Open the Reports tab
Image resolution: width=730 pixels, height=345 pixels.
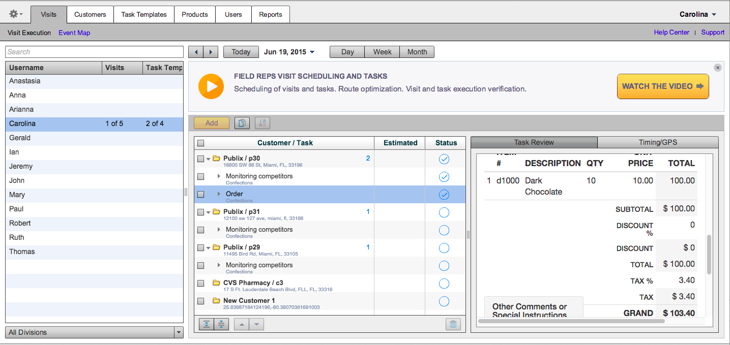[271, 14]
